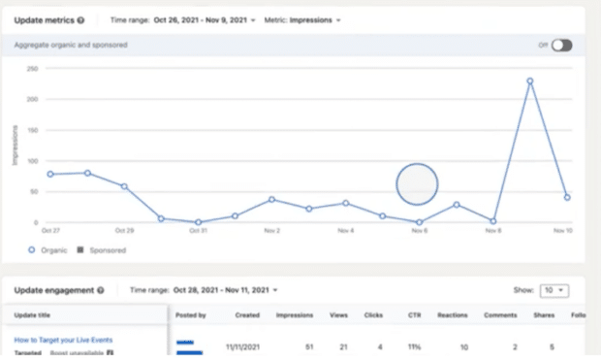Select the Nov 4 data point on chart
Image resolution: width=601 pixels, height=361 pixels.
(346, 203)
